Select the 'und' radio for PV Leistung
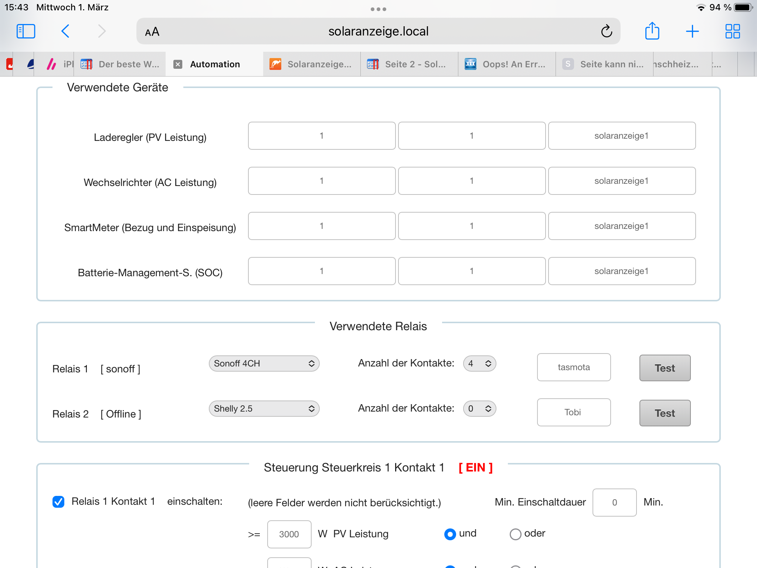Screen dimensions: 757x568 pyautogui.click(x=450, y=534)
